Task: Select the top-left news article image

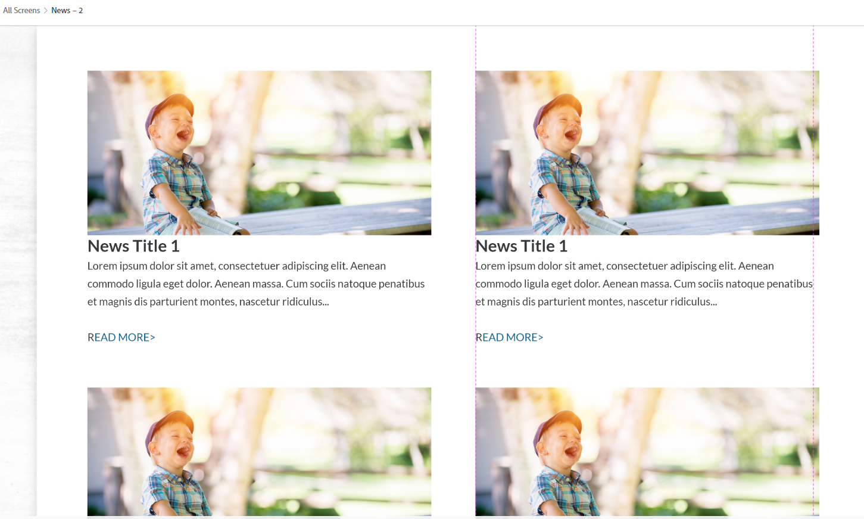Action: (259, 153)
